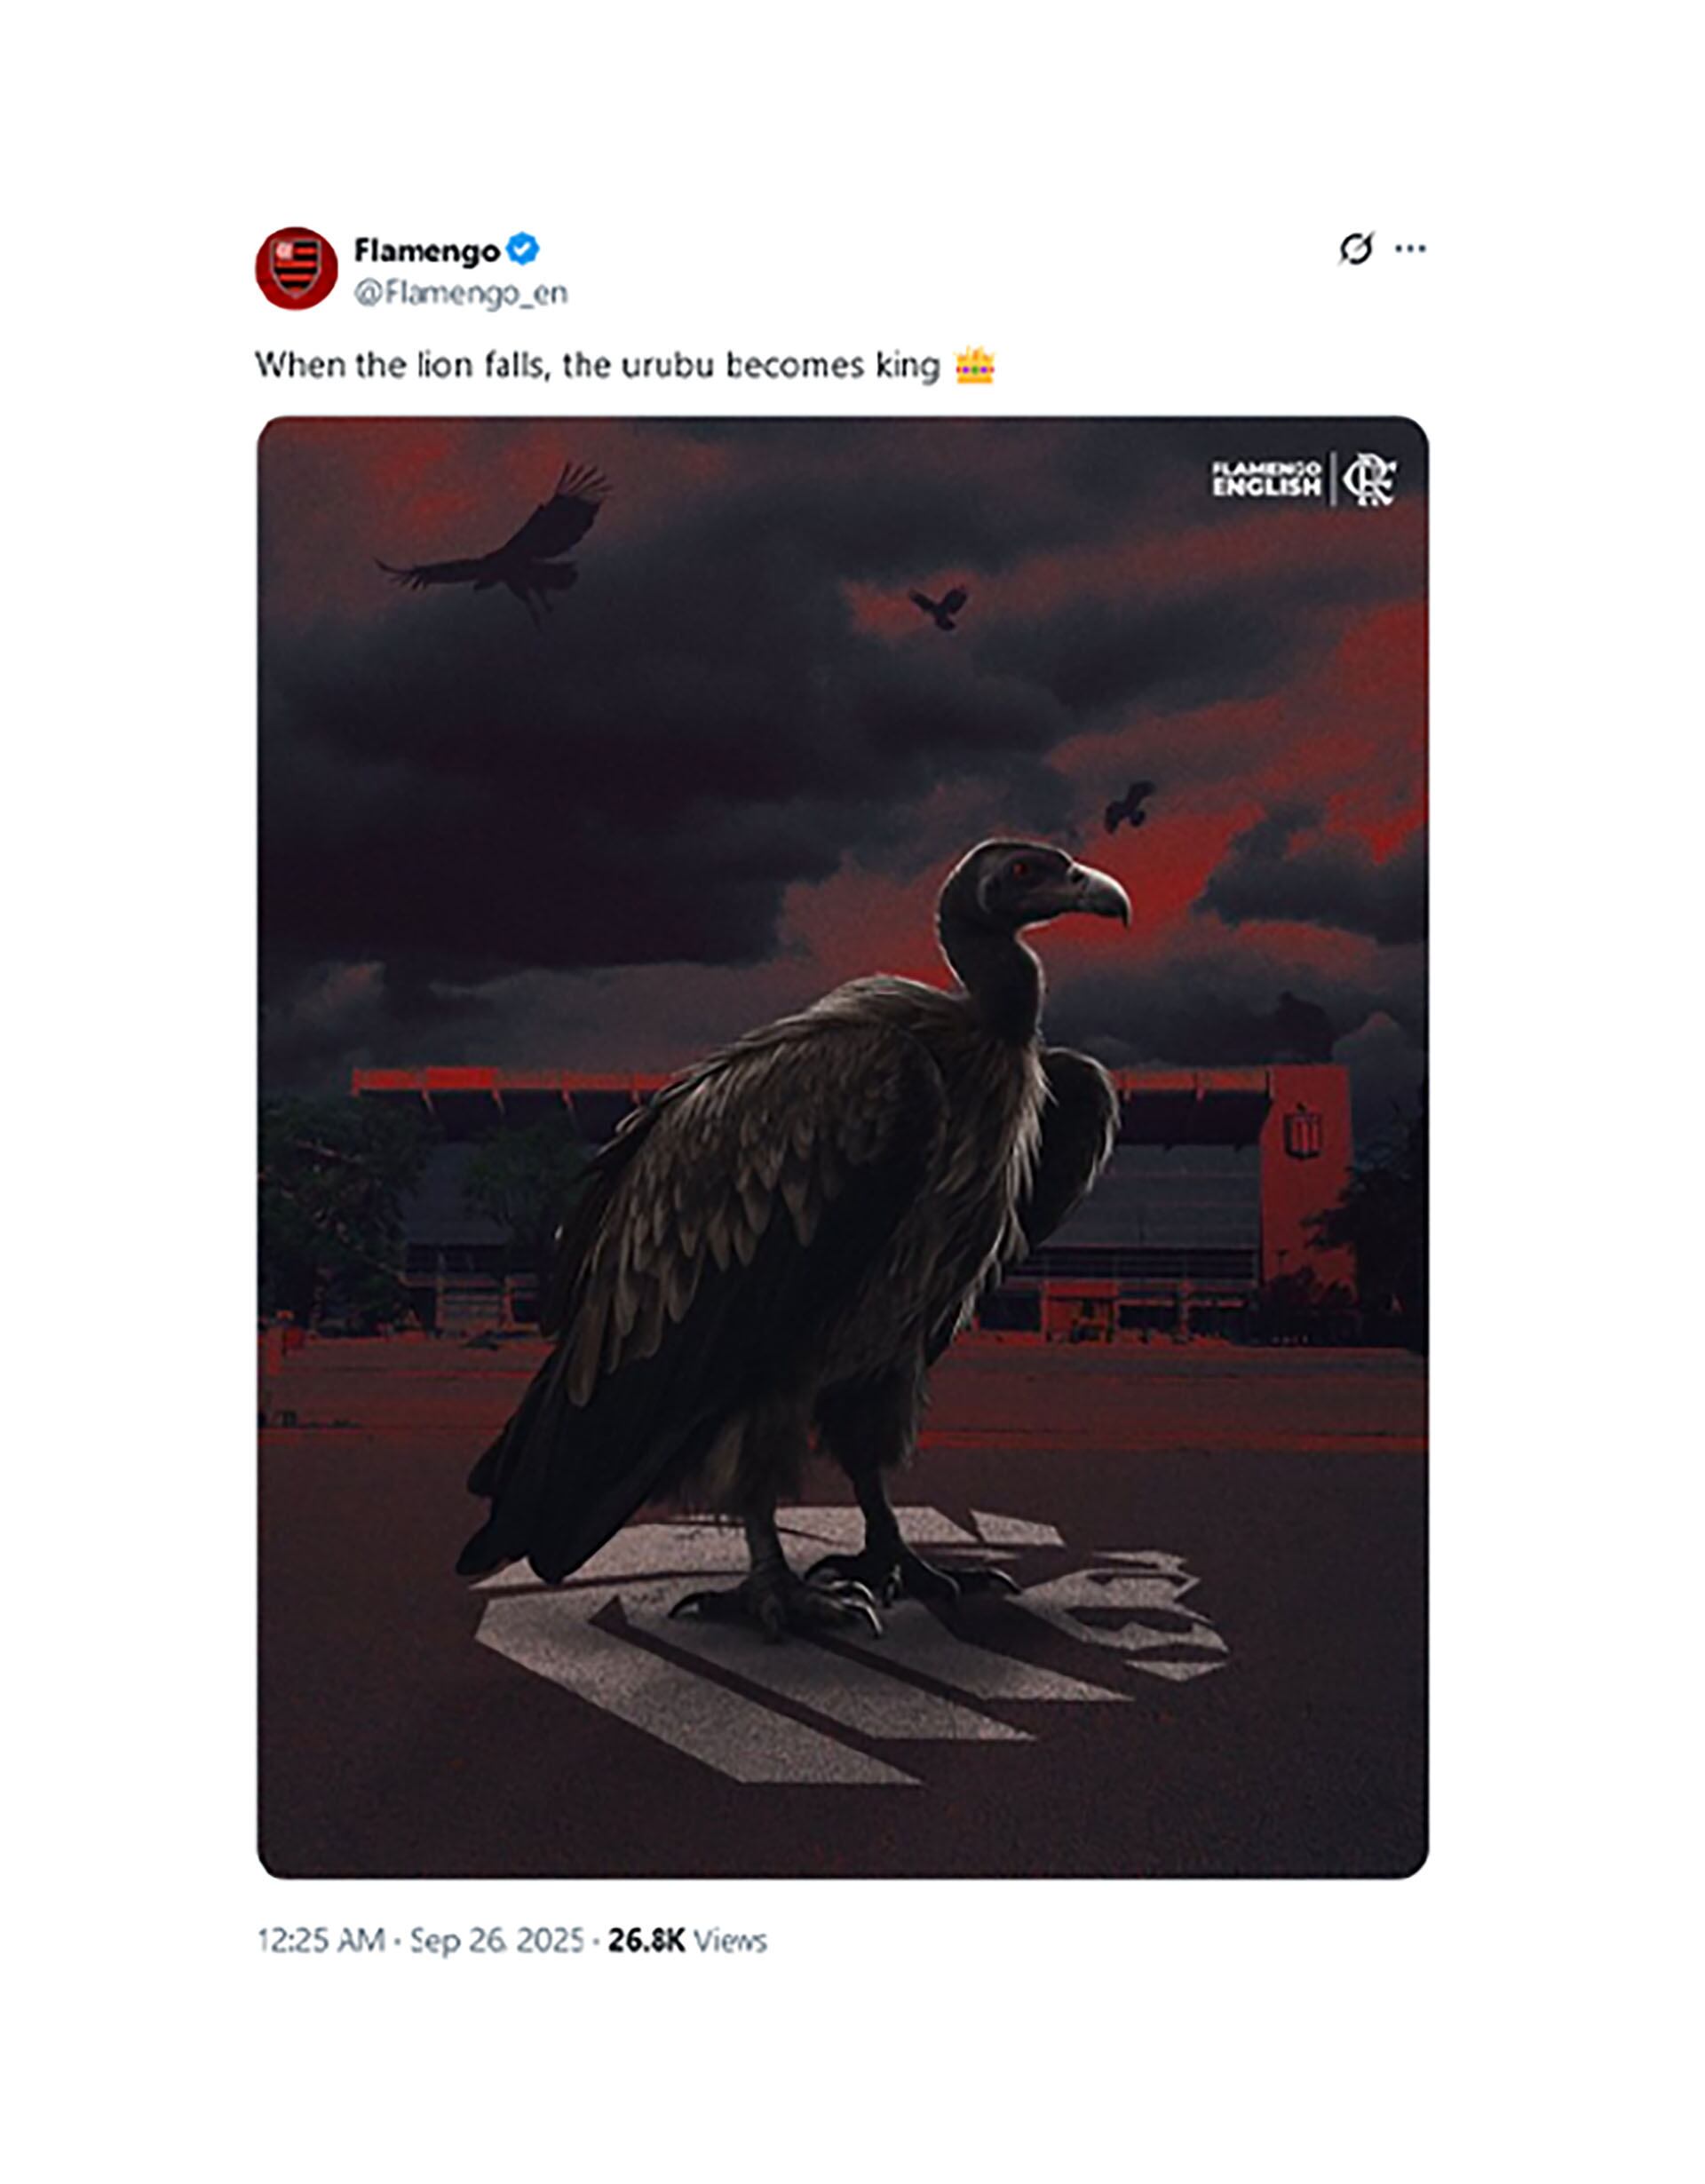This screenshot has width=1705, height=2184.
Task: Open the three-dot more options menu
Action: 1410,249
